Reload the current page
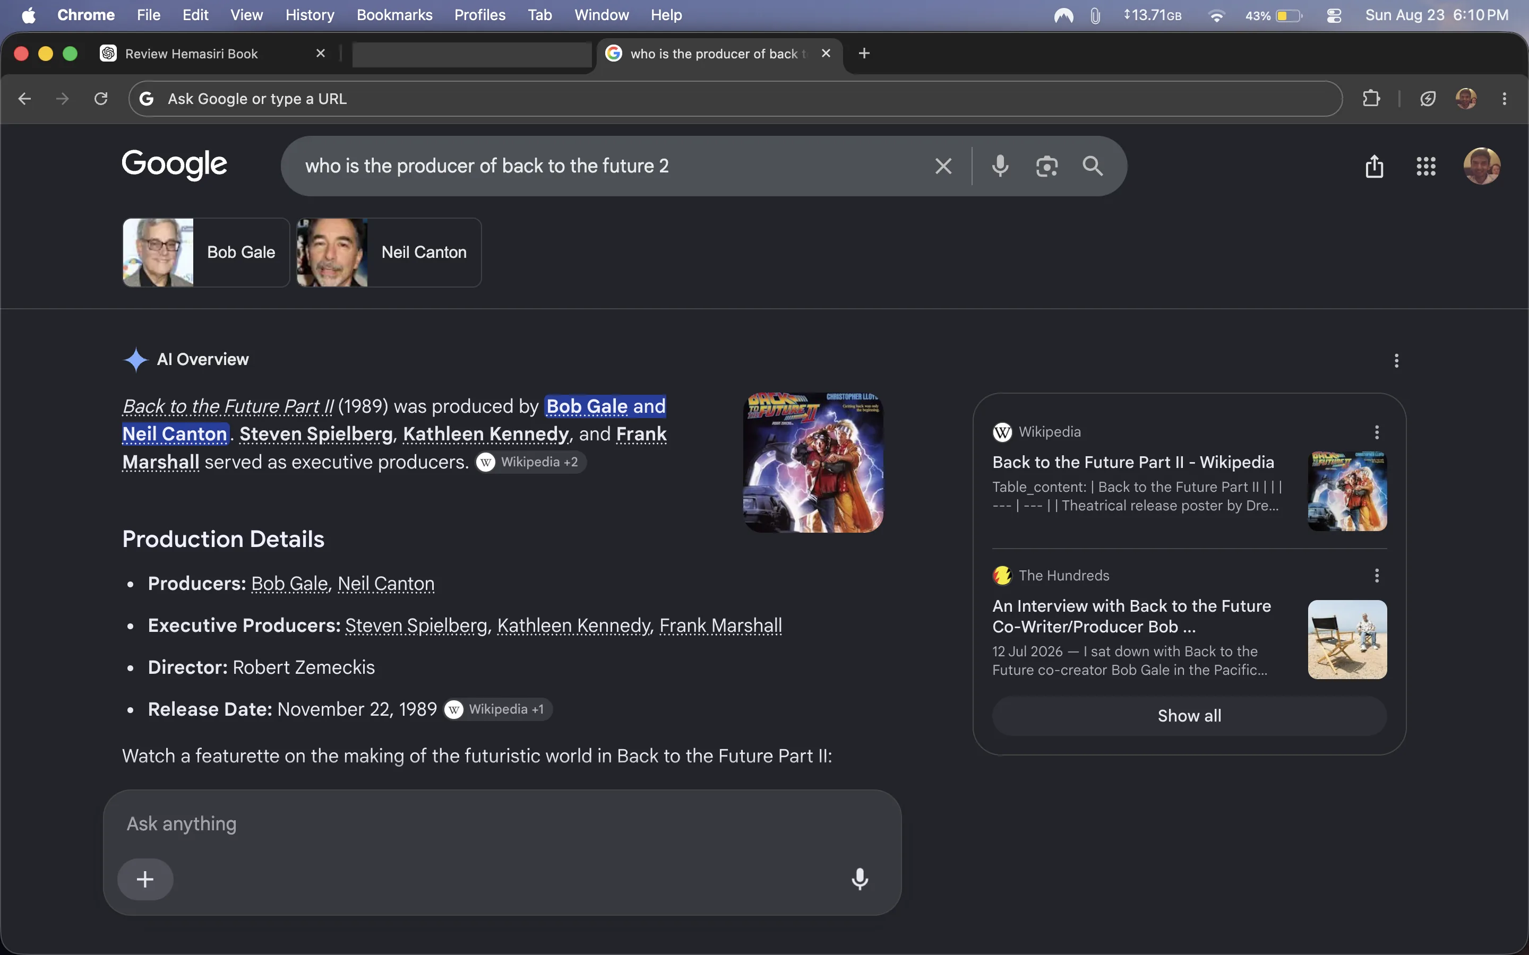 point(101,99)
